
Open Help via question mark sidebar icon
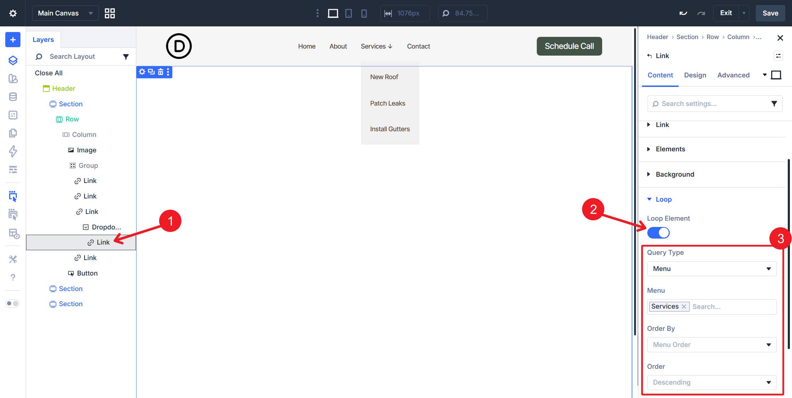click(x=12, y=277)
